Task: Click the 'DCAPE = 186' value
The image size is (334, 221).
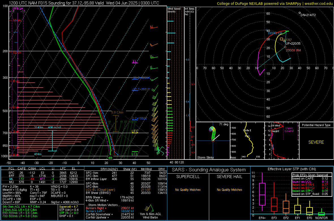Action: coord(11,199)
